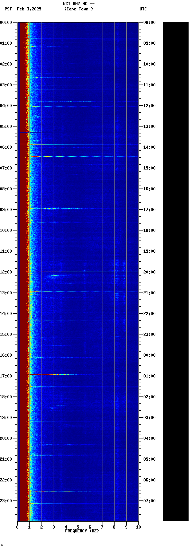
Task: Click the 20:00 UTC time label
Action: pos(149,272)
